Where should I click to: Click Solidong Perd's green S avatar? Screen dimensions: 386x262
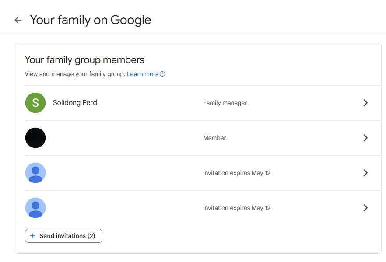tap(35, 103)
